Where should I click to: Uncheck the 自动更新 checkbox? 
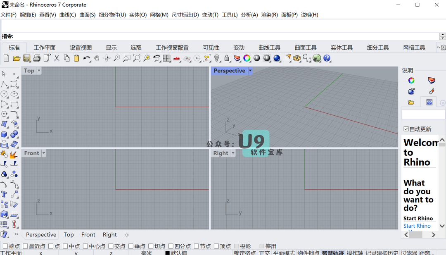pyautogui.click(x=406, y=129)
